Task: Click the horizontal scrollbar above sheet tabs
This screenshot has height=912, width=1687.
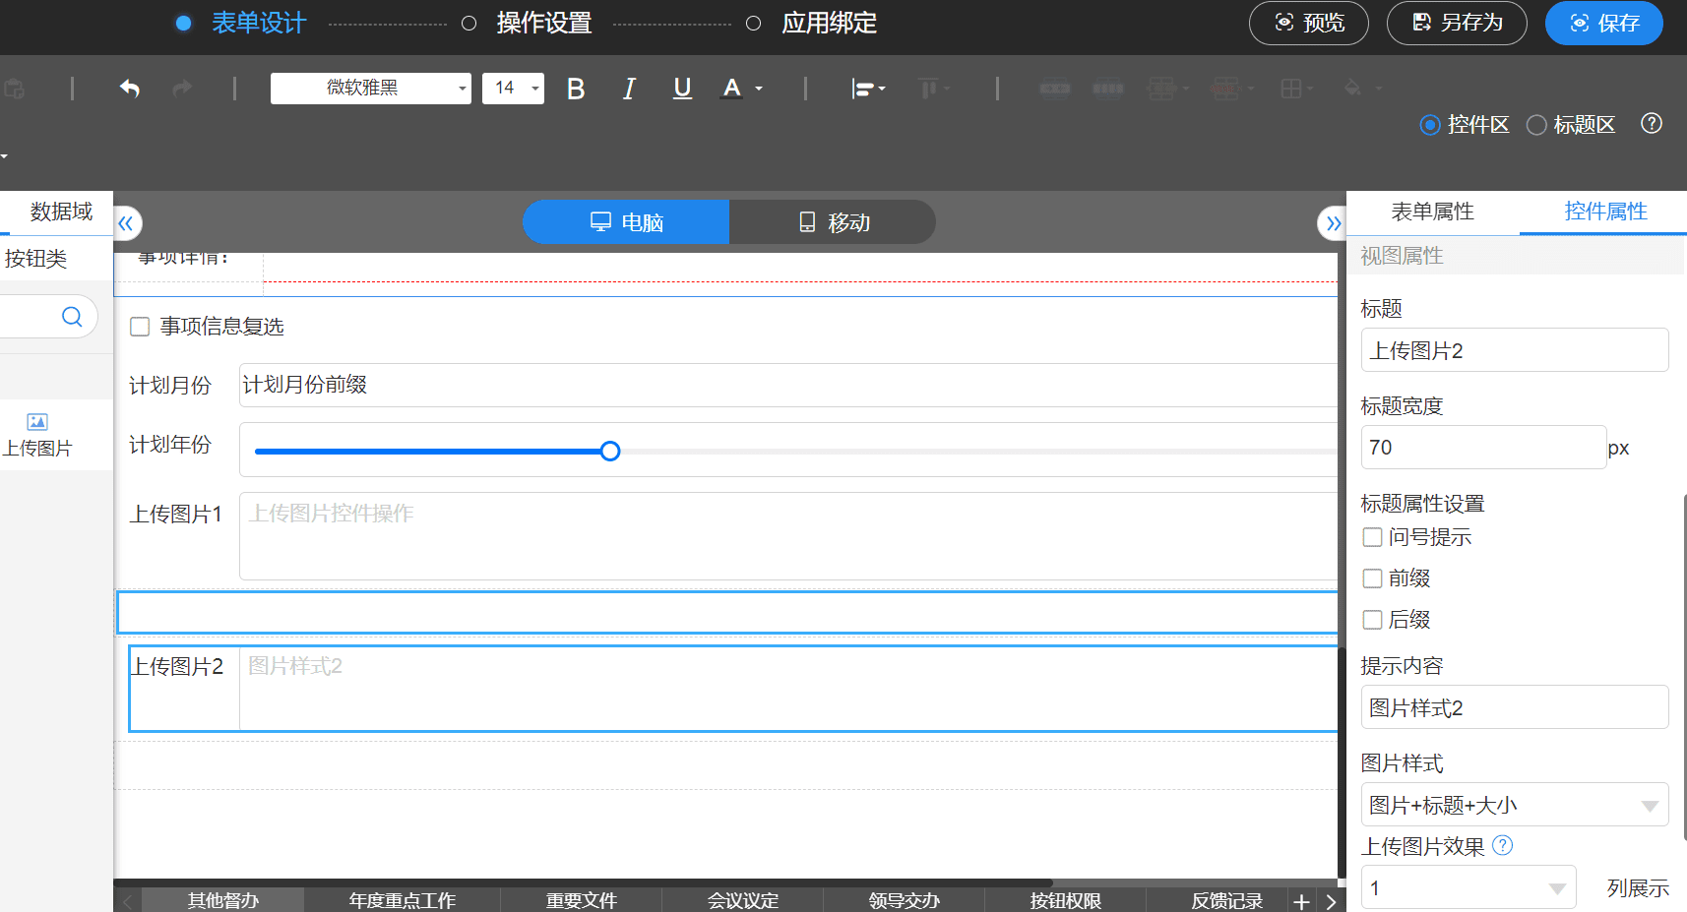Action: pos(584,882)
